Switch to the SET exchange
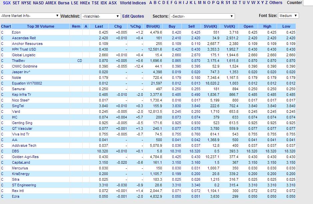Screen dimensions: 313x204 click(16, 3)
